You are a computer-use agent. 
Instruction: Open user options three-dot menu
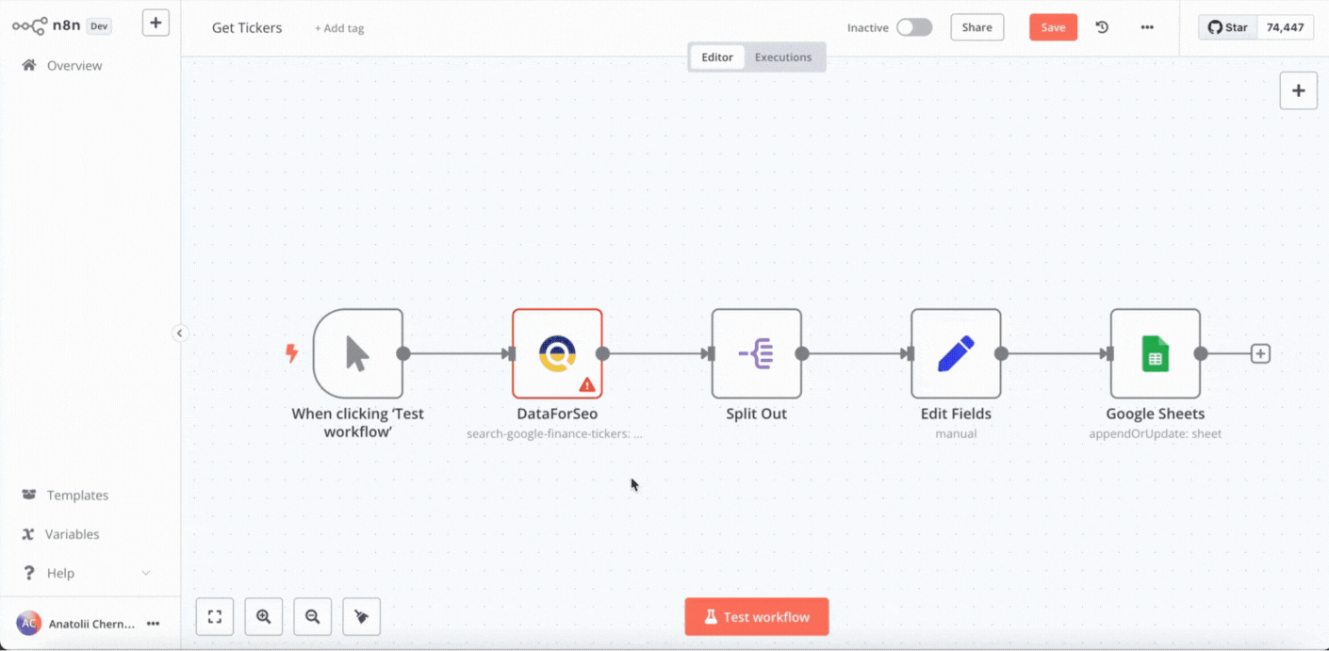[153, 624]
